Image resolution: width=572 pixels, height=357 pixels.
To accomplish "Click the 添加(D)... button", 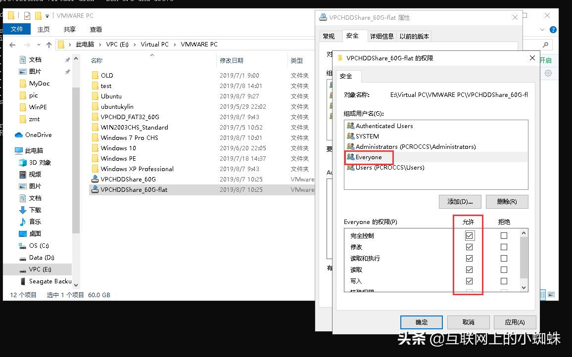I will [460, 202].
